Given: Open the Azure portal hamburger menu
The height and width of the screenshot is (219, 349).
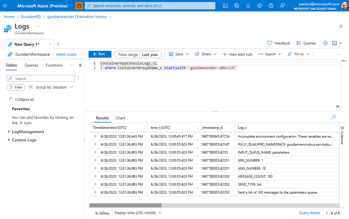Looking at the screenshot, I should coord(5,6).
